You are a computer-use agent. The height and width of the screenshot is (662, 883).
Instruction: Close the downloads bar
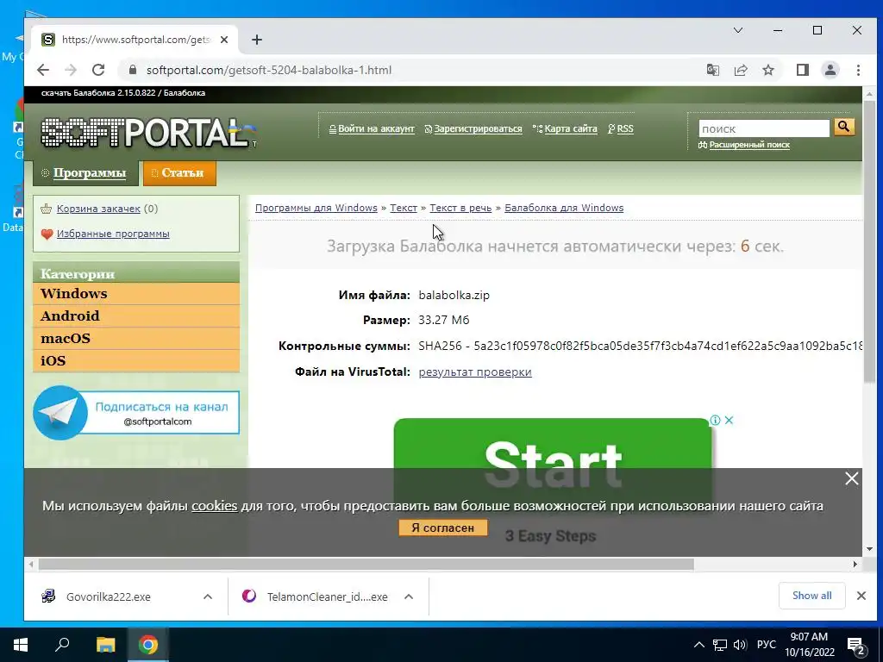861,596
